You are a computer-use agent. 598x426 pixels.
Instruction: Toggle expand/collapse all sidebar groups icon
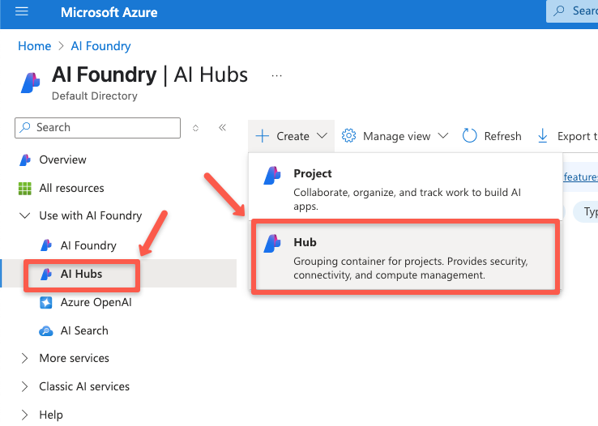point(195,128)
